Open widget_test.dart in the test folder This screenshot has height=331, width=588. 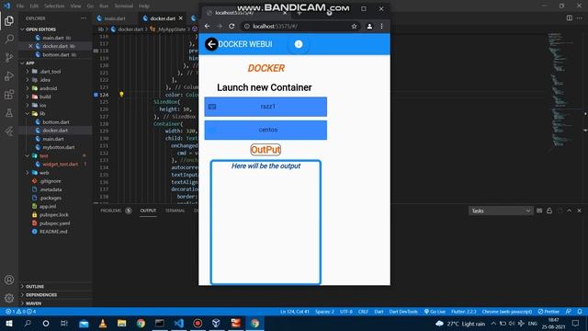(60, 164)
